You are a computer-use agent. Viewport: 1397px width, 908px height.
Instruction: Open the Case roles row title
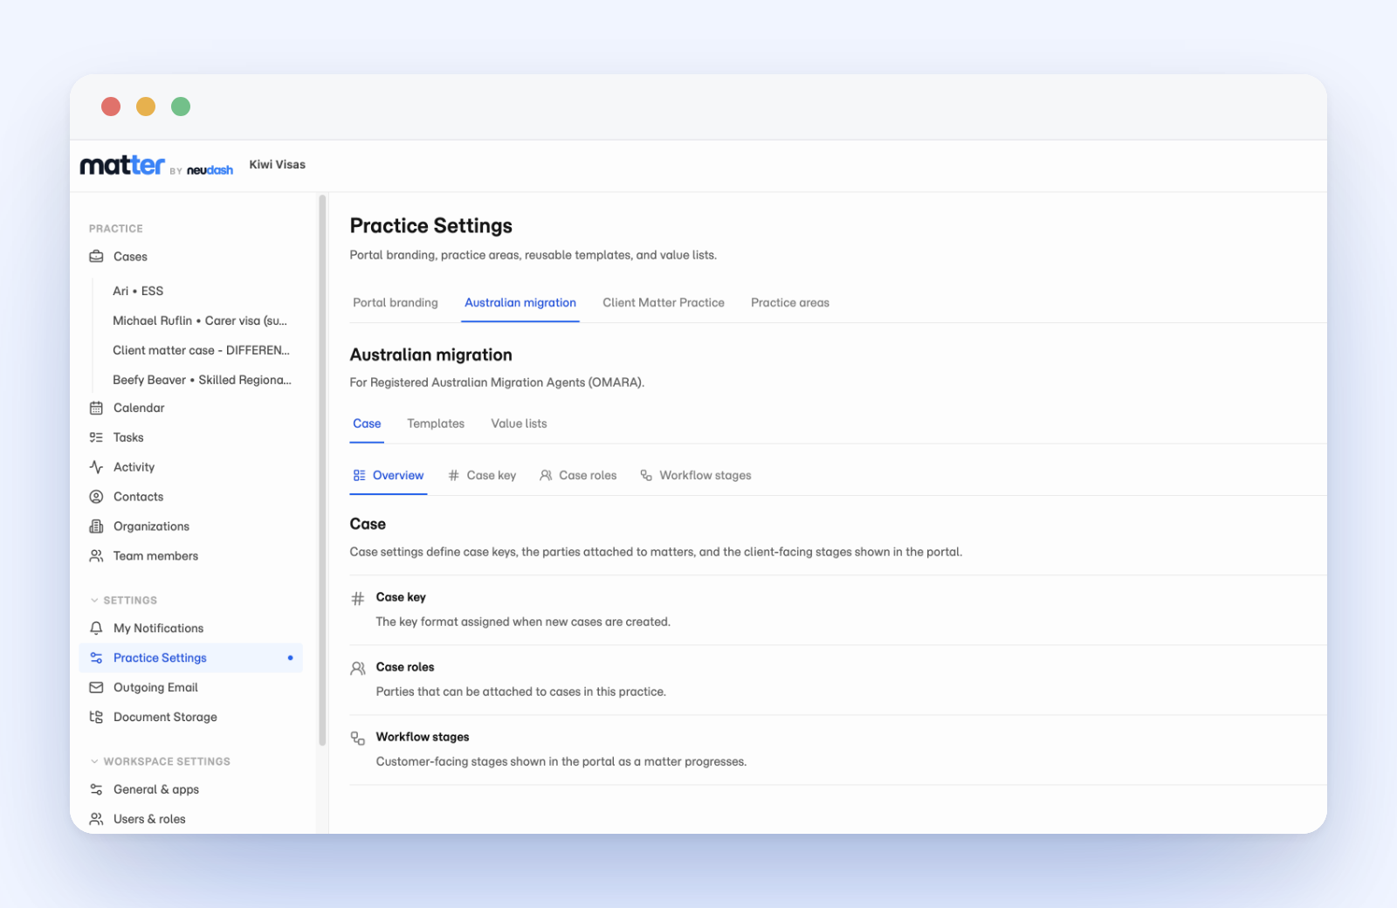click(405, 667)
